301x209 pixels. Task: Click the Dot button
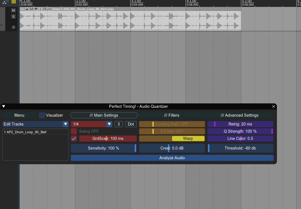click(x=131, y=124)
